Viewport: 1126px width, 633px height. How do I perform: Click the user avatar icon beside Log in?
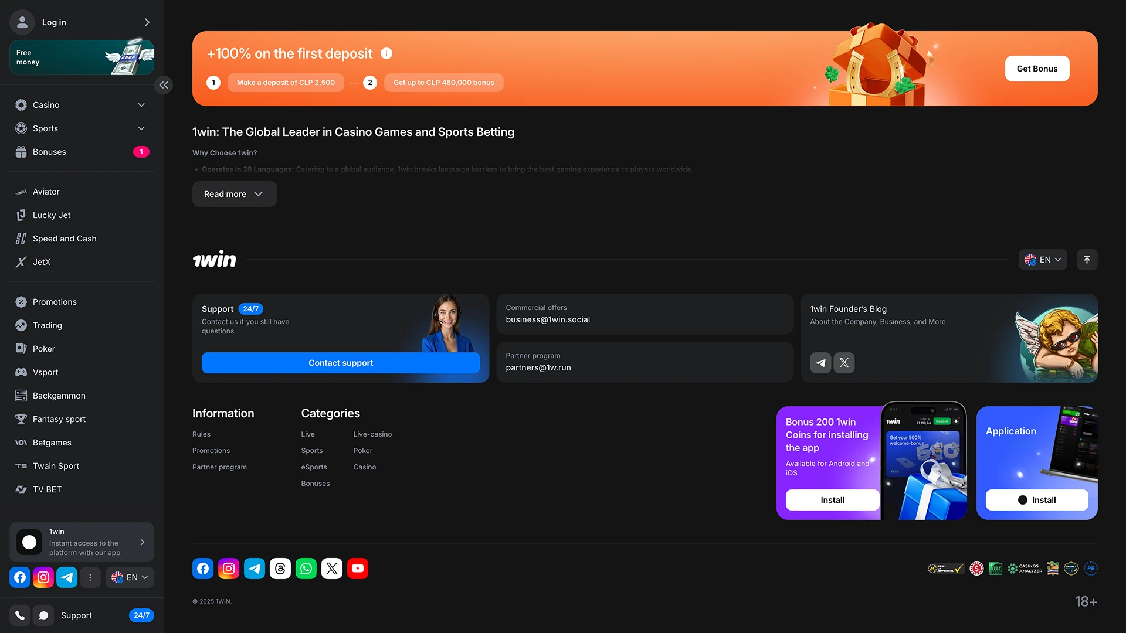tap(22, 22)
